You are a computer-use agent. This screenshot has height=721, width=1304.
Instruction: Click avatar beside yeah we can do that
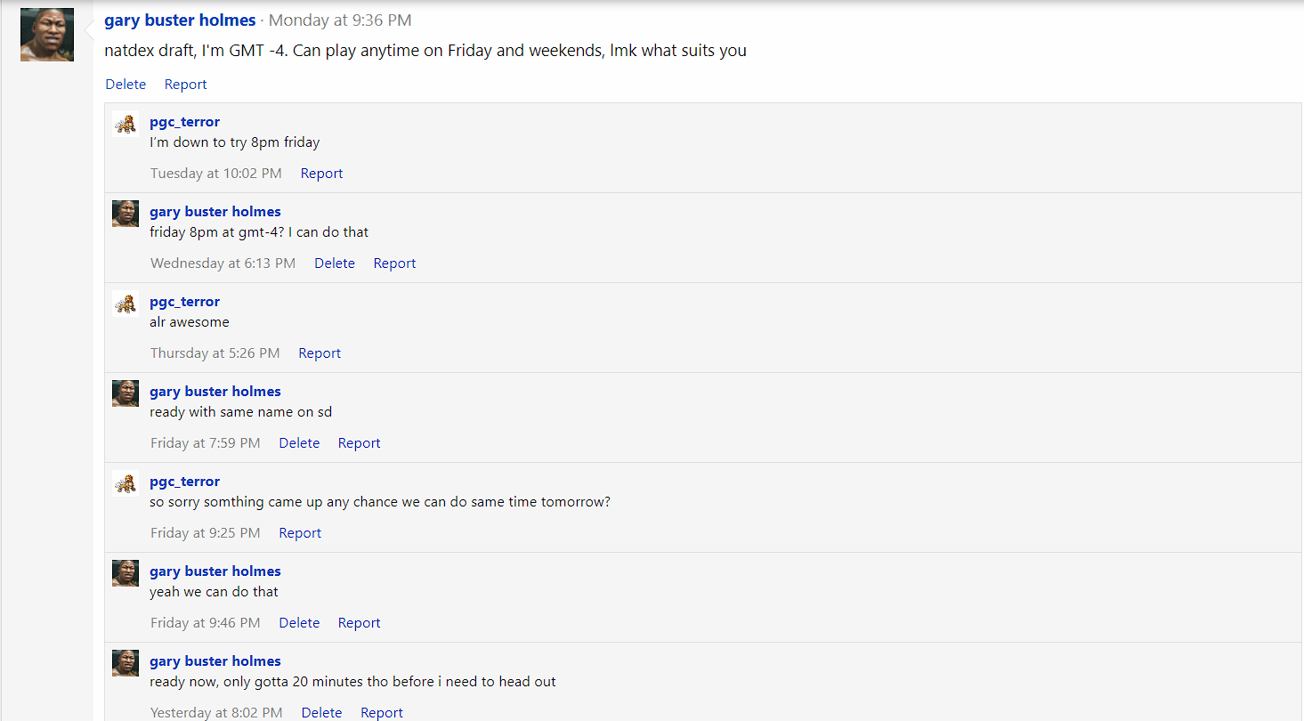pos(126,572)
